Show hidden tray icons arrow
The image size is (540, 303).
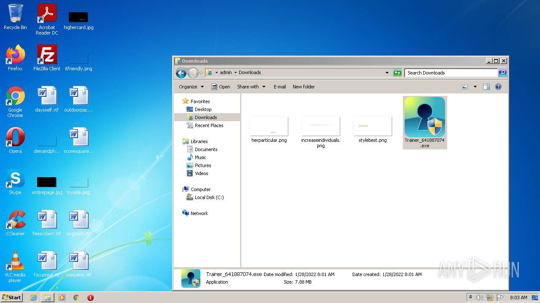pyautogui.click(x=470, y=297)
